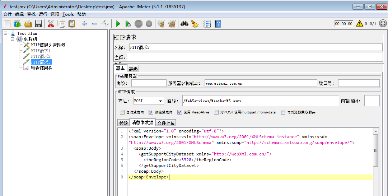Viewport: 388px width, 196px height.
Task: Select HTTP请求2 in the tree
Action: click(41, 56)
